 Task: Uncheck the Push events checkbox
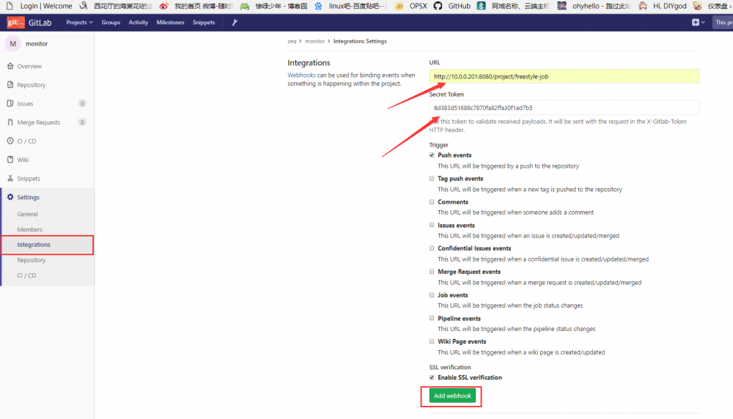point(432,155)
